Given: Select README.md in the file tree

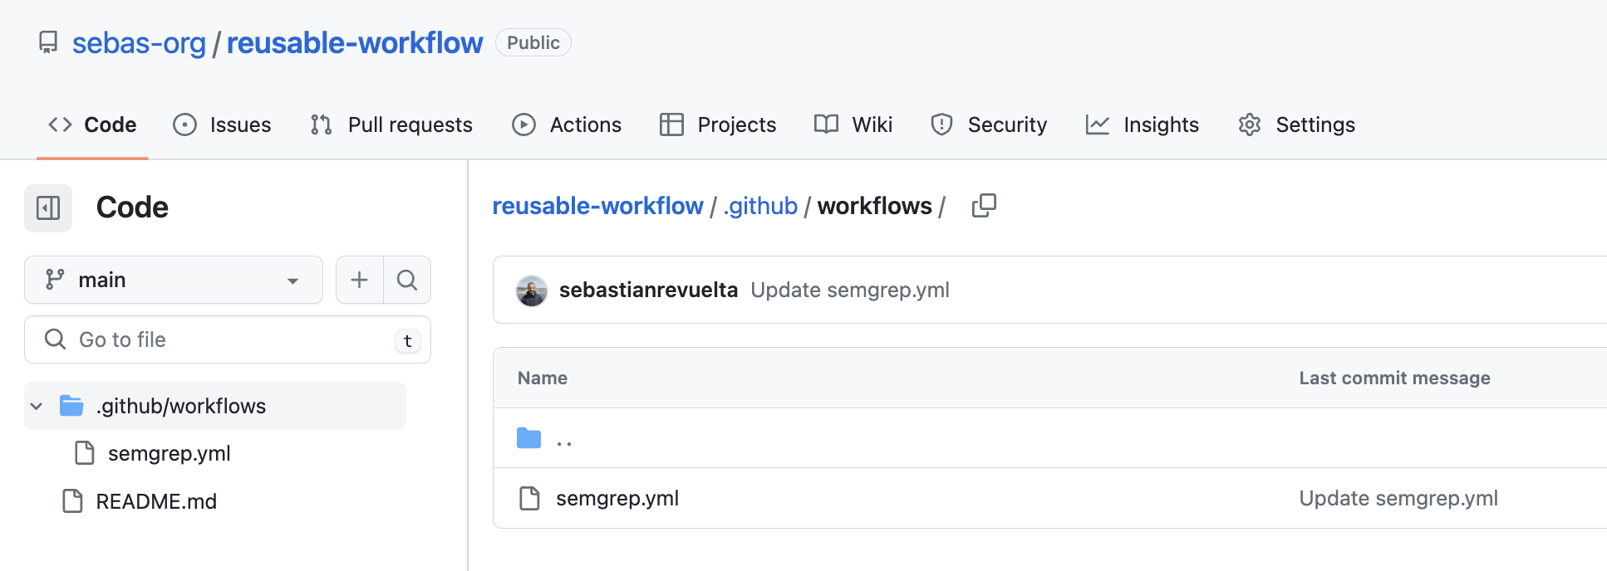Looking at the screenshot, I should pyautogui.click(x=156, y=501).
